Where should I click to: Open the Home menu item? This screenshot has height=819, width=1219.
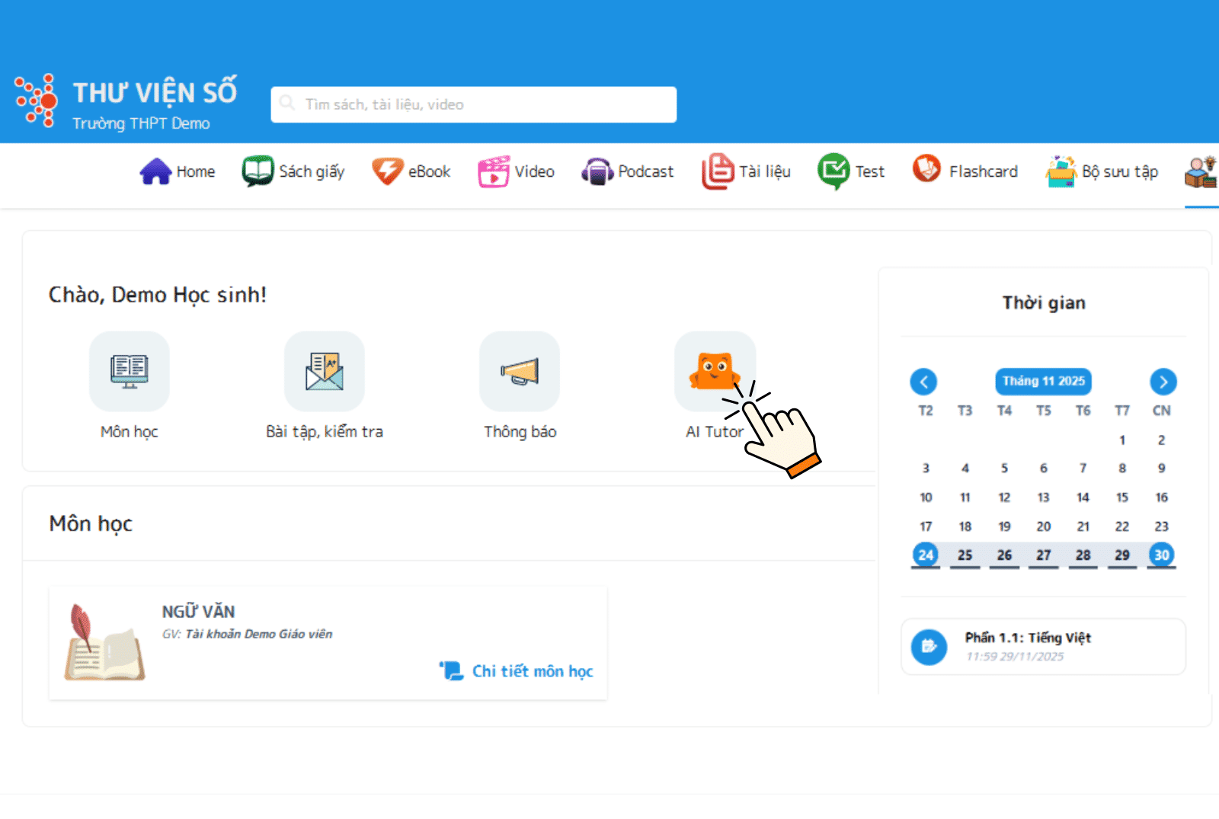[x=178, y=172]
